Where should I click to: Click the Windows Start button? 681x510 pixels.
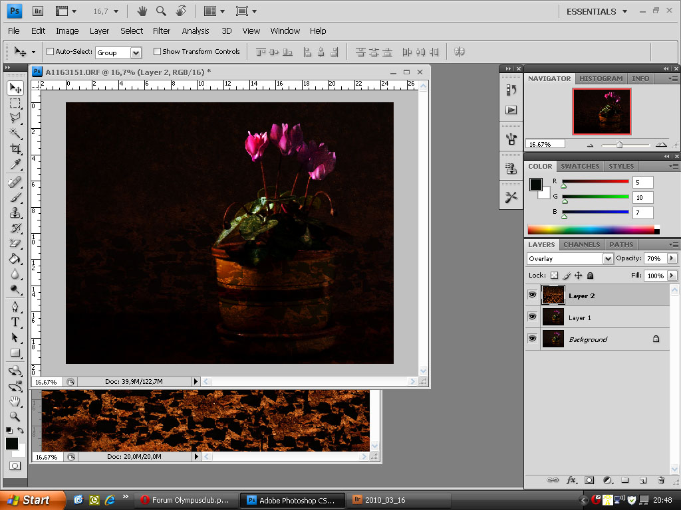31,500
